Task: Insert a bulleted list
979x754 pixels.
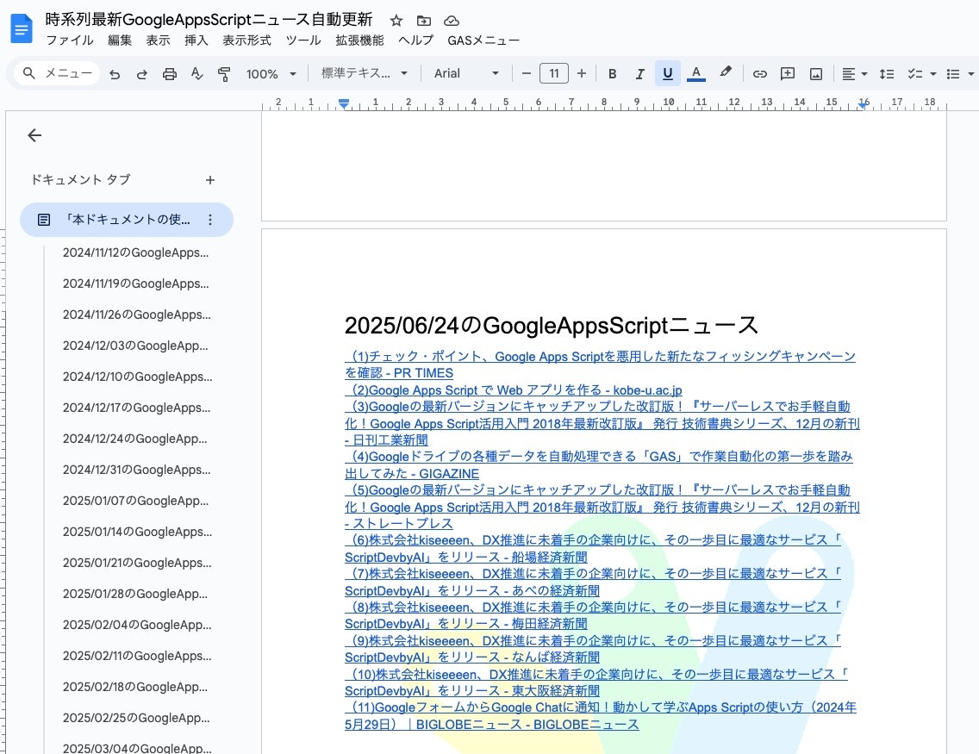Action: click(x=953, y=73)
